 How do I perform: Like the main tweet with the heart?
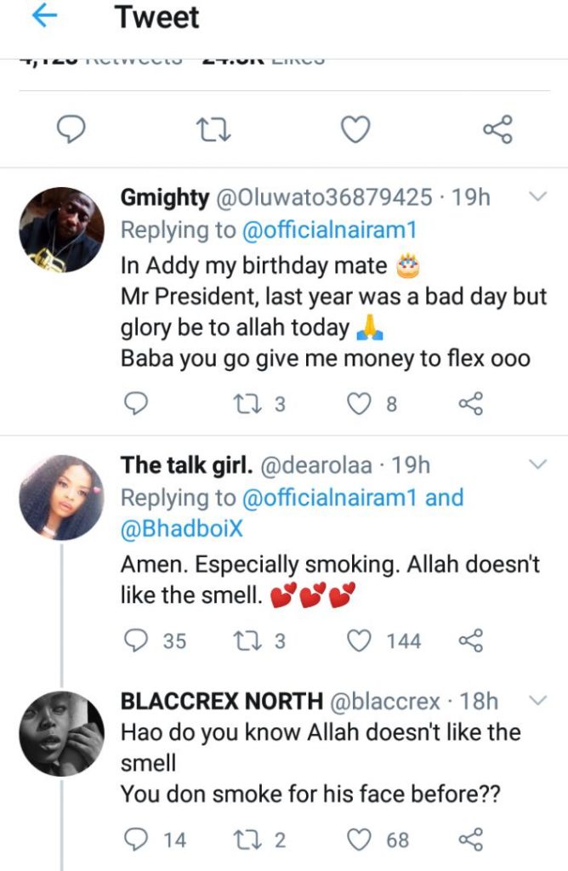[355, 130]
